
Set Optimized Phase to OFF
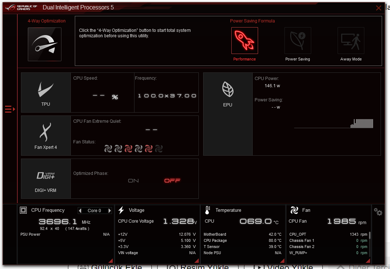pyautogui.click(x=172, y=181)
